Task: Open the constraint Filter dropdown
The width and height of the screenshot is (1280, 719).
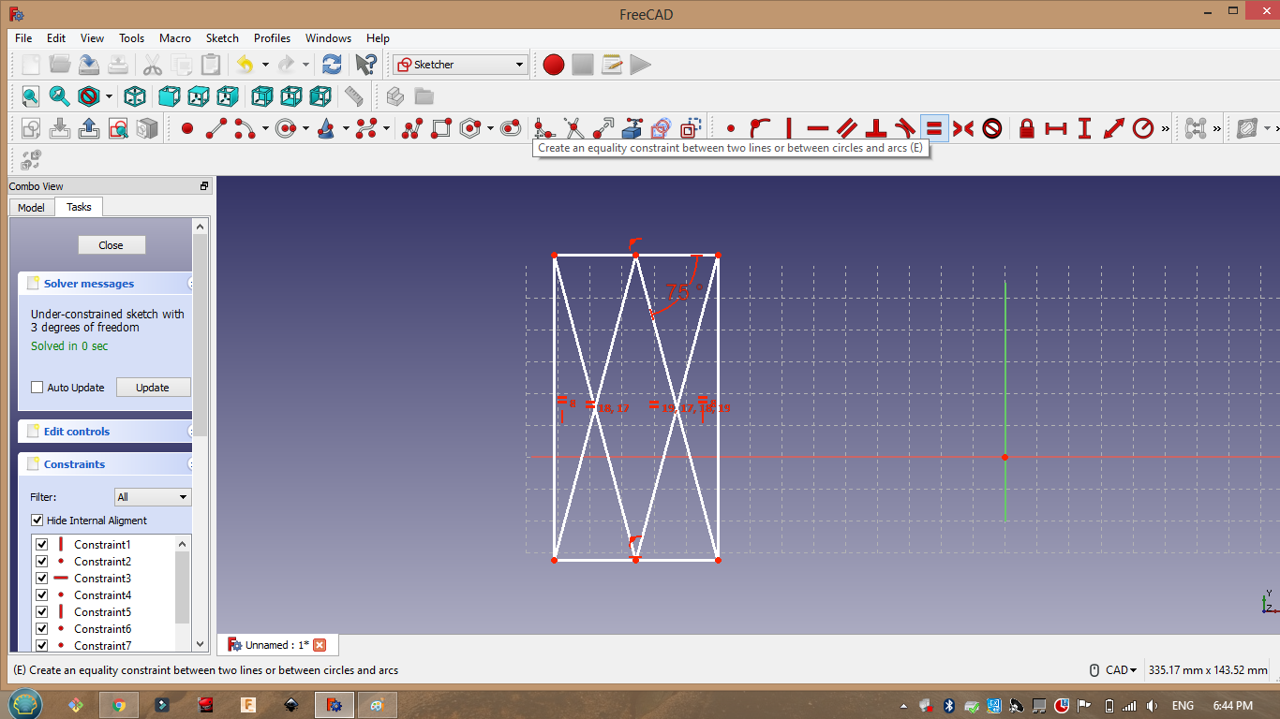Action: 153,497
